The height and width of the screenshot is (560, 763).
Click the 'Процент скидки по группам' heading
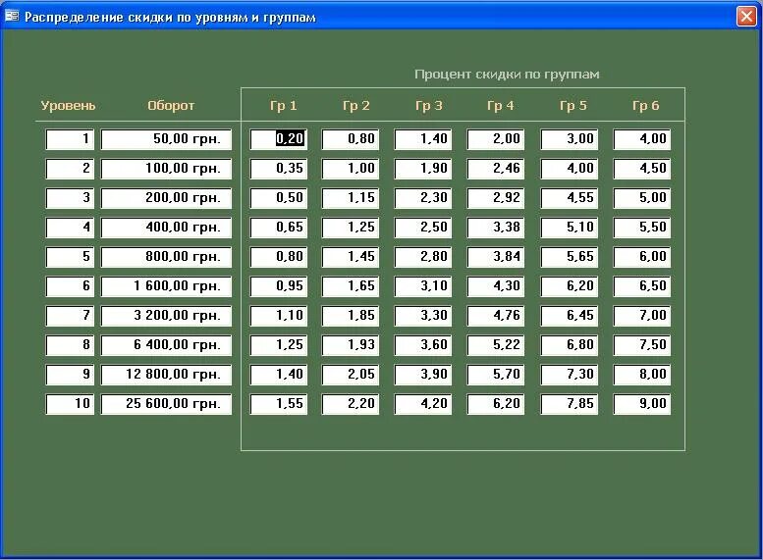point(507,75)
